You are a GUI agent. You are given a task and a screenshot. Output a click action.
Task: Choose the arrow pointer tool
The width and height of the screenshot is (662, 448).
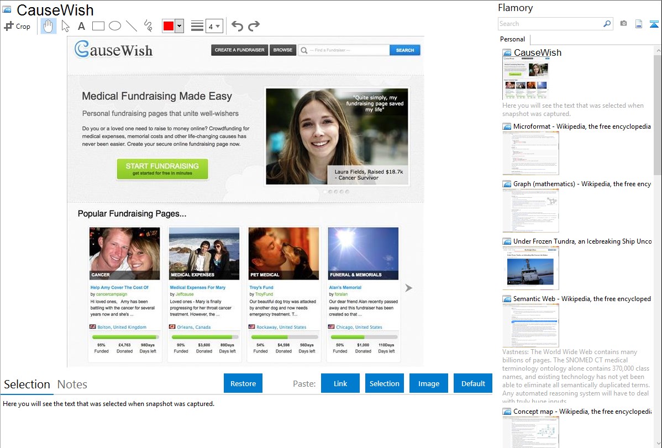[65, 26]
